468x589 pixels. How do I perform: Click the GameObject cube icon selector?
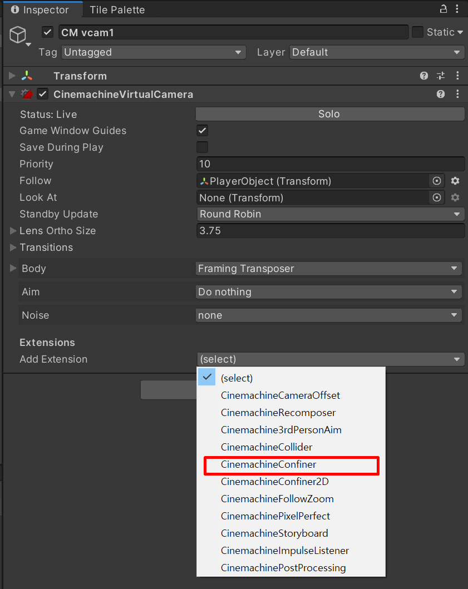pyautogui.click(x=19, y=36)
